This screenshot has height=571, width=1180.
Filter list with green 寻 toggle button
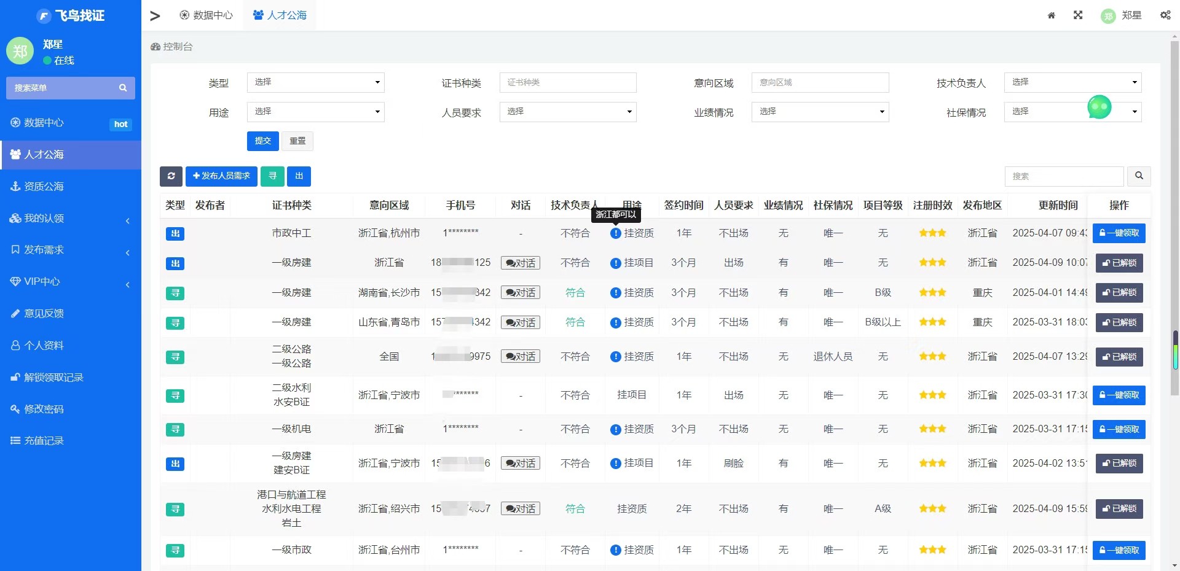[272, 176]
